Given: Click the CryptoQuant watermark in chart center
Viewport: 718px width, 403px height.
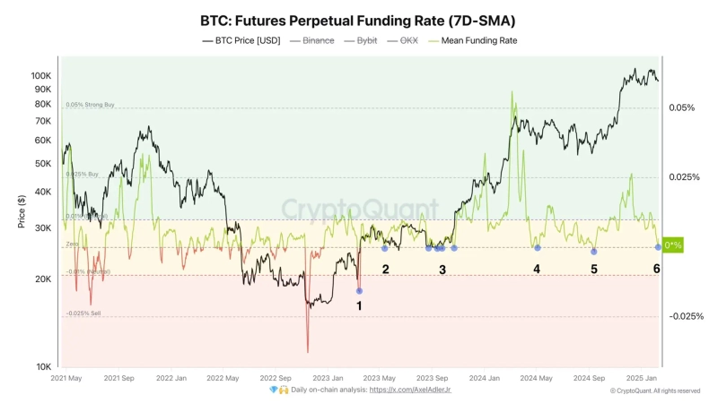Looking at the screenshot, I should [x=360, y=209].
